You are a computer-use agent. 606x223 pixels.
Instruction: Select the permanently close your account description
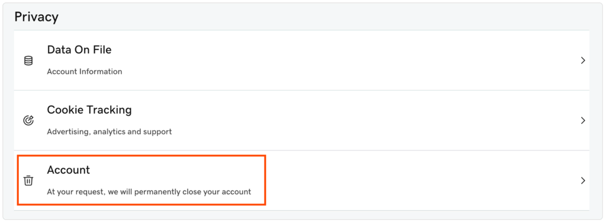(x=149, y=192)
